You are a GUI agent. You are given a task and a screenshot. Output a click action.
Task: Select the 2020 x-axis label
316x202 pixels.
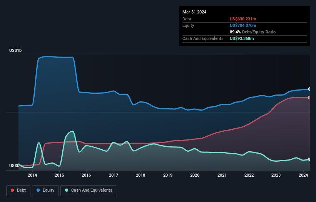pos(195,175)
